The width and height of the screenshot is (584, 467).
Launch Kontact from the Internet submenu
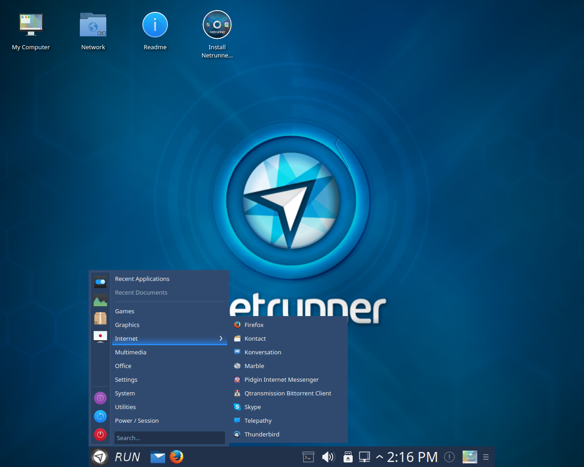(288, 338)
